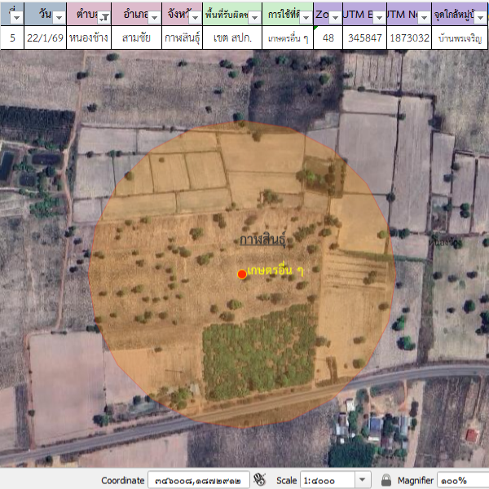Viewport: 489px width, 489px height.
Task: Open the active filter on ตำบล column
Action: click(104, 17)
